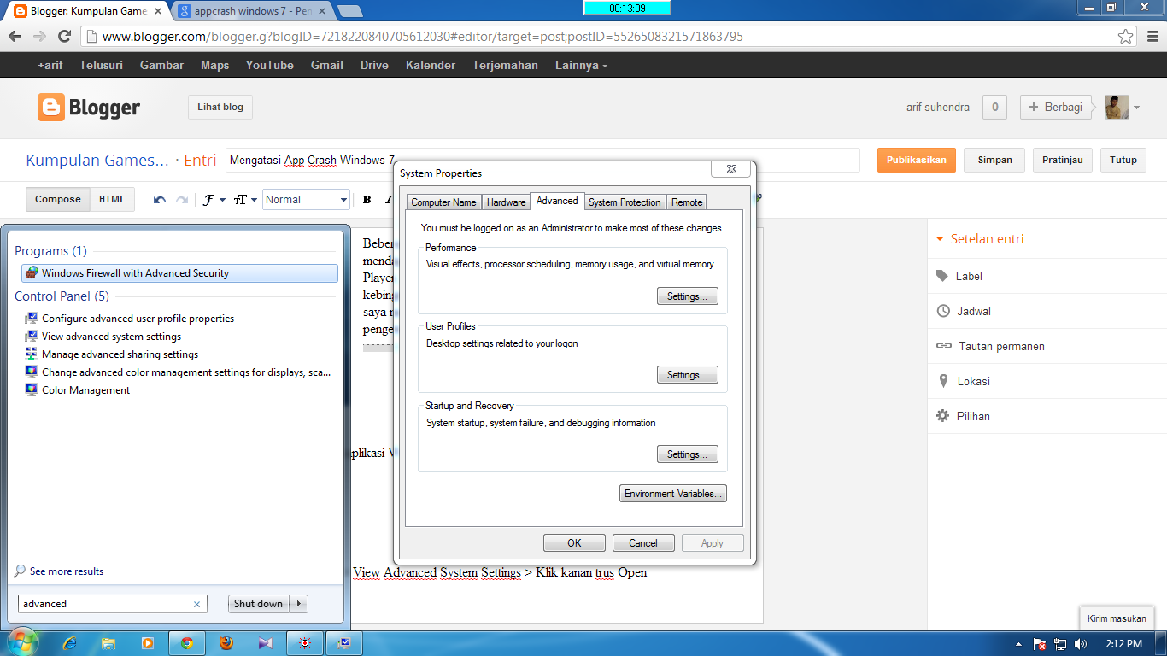This screenshot has height=656, width=1167.
Task: Click network icon in system tray
Action: (1060, 644)
